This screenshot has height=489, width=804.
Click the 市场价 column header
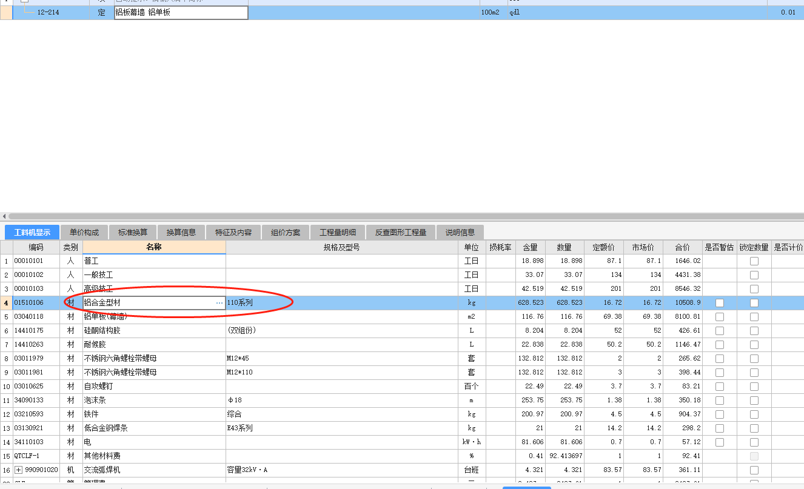(643, 247)
